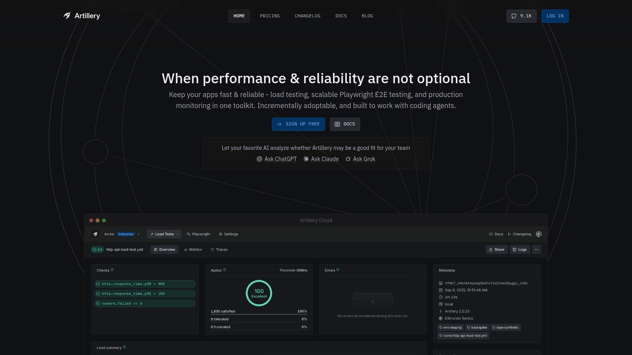Click the info icon next to Apdex
This screenshot has width=632, height=355.
pos(224,270)
